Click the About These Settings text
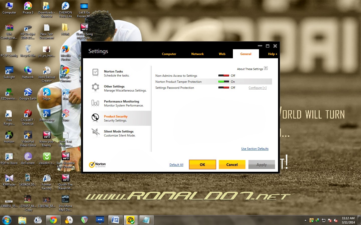The image size is (361, 225). (x=250, y=69)
